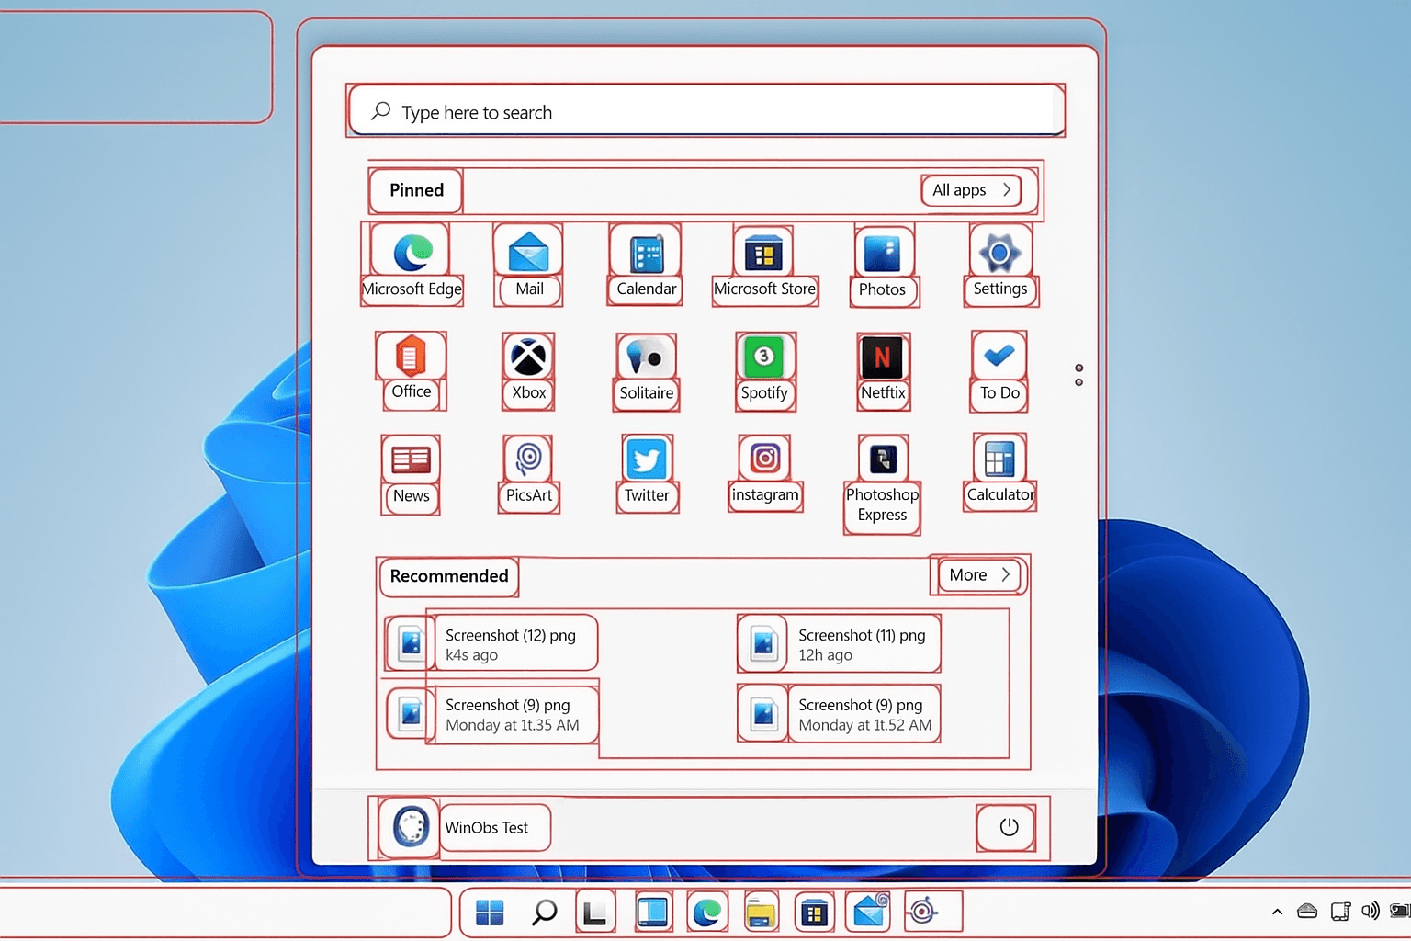Launch the Xbox app
The height and width of the screenshot is (941, 1411).
click(528, 357)
